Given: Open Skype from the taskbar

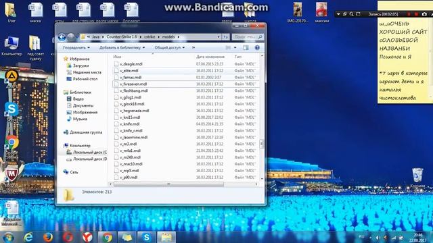Looking at the screenshot, I should pyautogui.click(x=147, y=237).
